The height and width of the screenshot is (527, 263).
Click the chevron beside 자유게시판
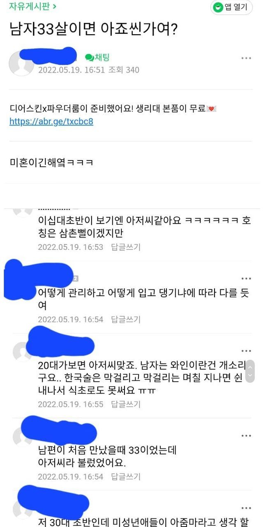(x=54, y=6)
